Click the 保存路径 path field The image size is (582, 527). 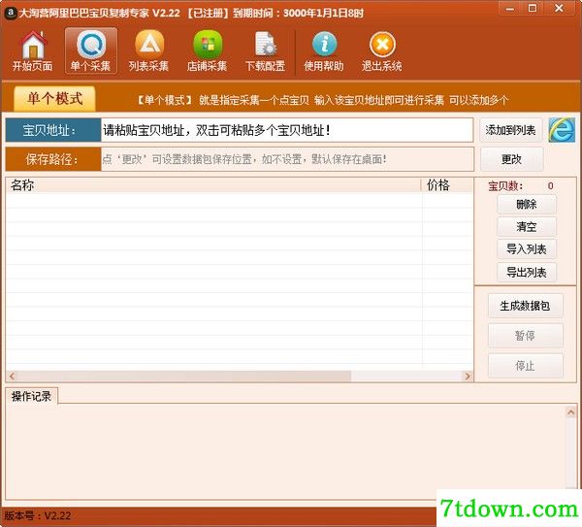287,159
